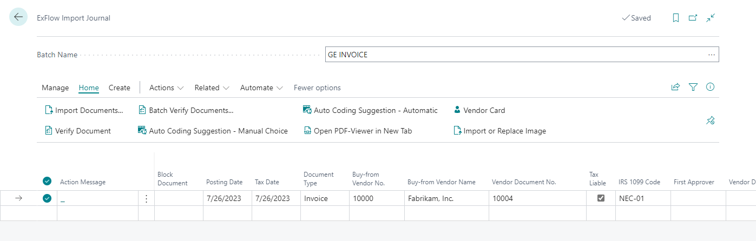The width and height of the screenshot is (756, 241).
Task: Click the Vendor Card person icon
Action: [457, 110]
